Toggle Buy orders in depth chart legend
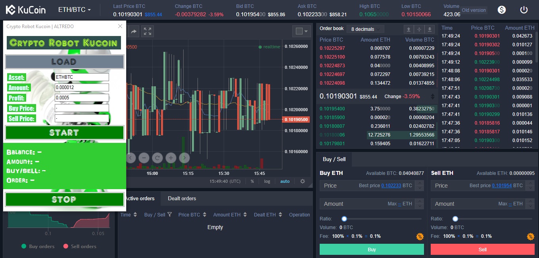539x258 pixels. [x=38, y=246]
